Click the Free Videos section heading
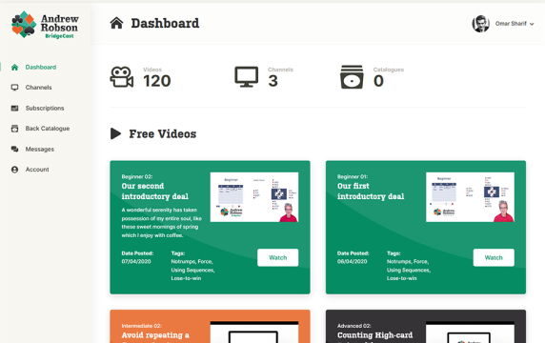 coord(163,133)
